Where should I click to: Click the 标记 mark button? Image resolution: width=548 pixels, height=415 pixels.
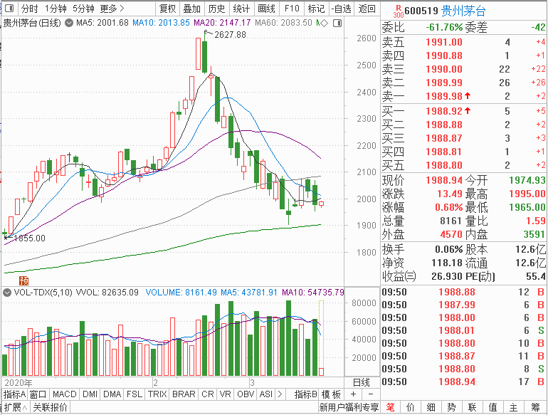[316, 9]
